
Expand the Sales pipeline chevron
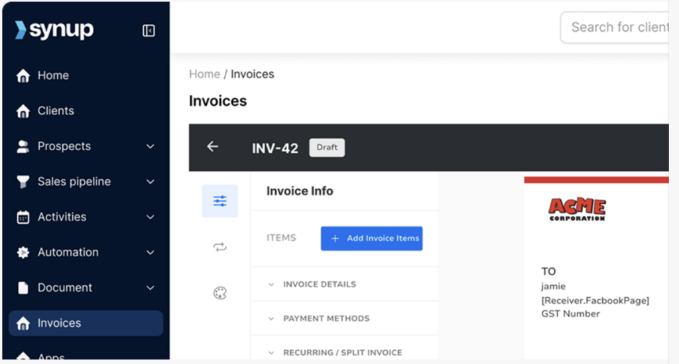151,182
